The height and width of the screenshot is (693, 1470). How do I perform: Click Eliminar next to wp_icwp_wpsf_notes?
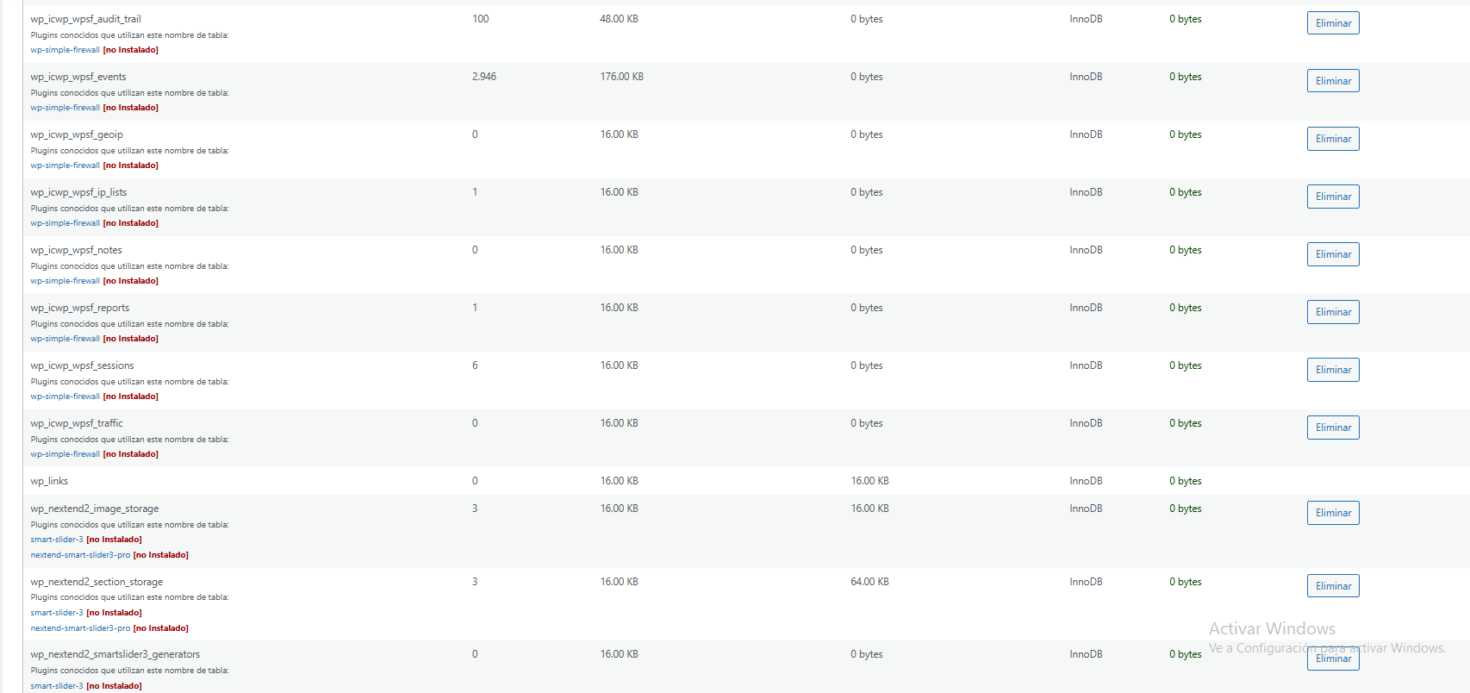1333,254
